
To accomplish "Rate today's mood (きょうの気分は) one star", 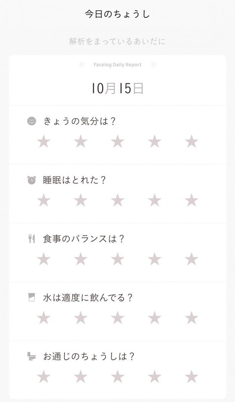I will (x=44, y=142).
